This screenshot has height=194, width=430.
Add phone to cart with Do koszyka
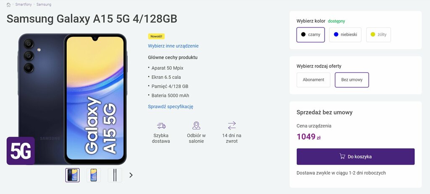(x=355, y=157)
